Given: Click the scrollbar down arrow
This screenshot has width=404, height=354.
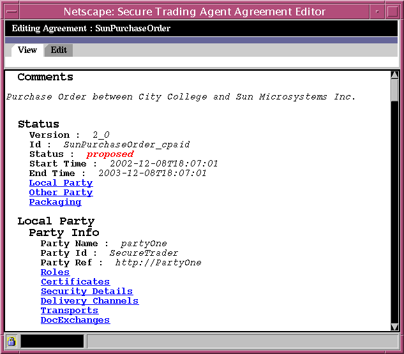Looking at the screenshot, I should click(x=394, y=327).
